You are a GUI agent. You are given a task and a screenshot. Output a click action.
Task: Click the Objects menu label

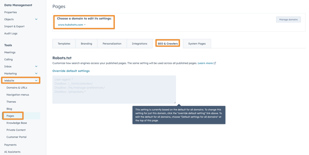pyautogui.click(x=9, y=19)
